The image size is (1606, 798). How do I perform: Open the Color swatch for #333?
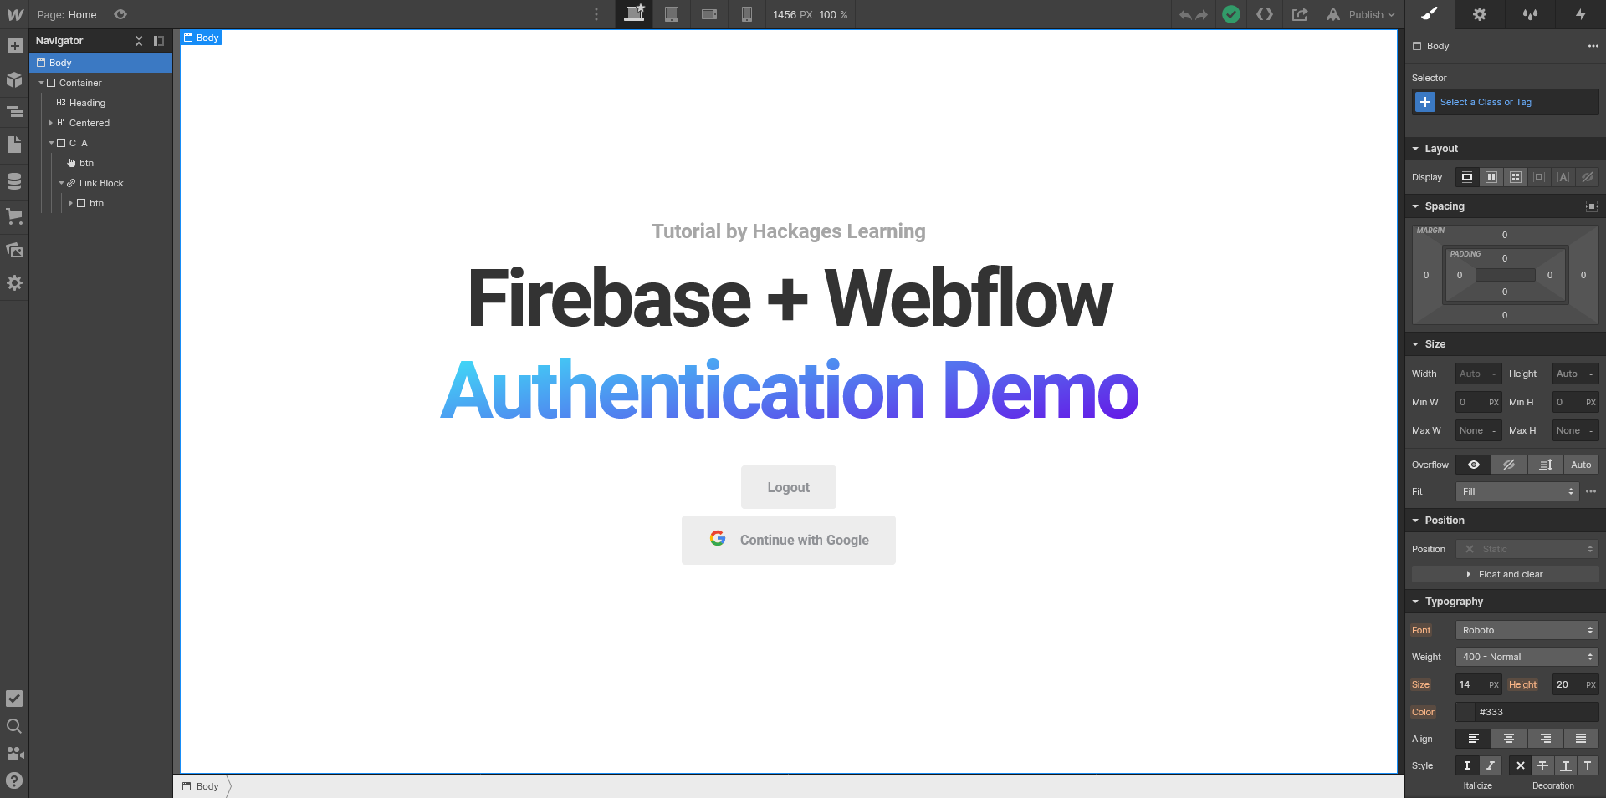click(x=1465, y=712)
